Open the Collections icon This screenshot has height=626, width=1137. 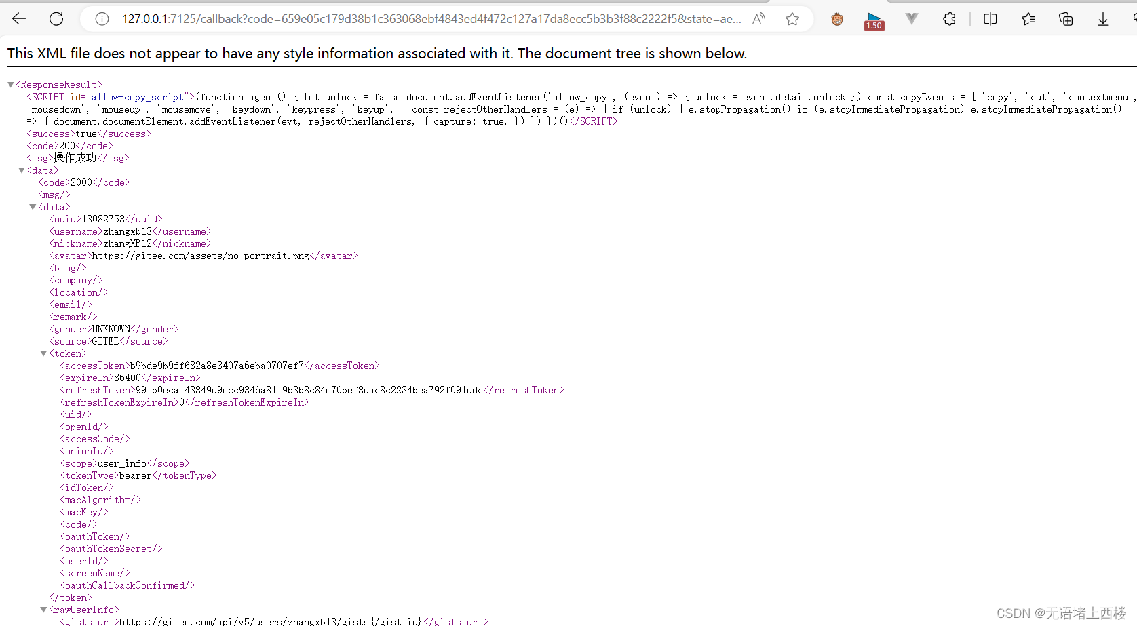[1066, 18]
